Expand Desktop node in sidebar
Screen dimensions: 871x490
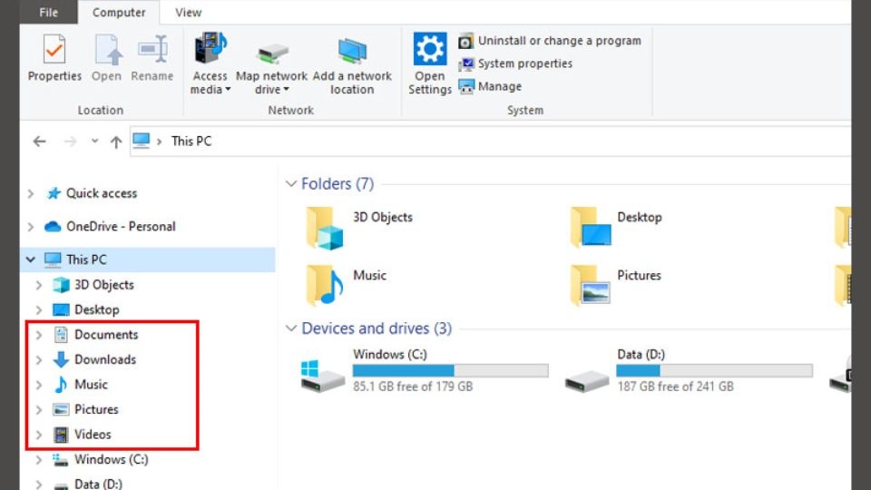click(x=39, y=310)
